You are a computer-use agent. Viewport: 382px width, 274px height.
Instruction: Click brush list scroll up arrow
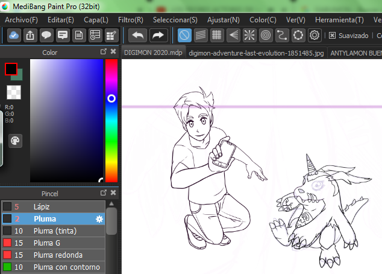111,203
